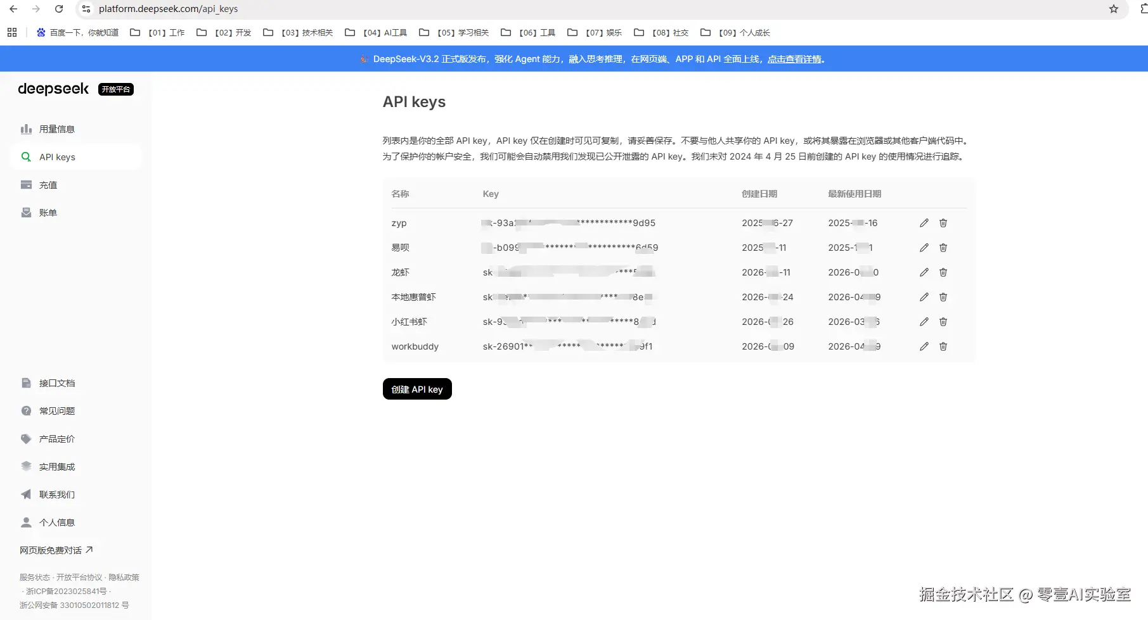This screenshot has height=620, width=1148.
Task: Click 点击查看详情 in the banner
Action: [795, 59]
